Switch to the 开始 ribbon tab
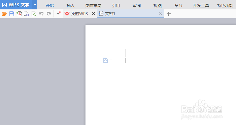Viewport: 236px width, 125px height. click(50, 6)
